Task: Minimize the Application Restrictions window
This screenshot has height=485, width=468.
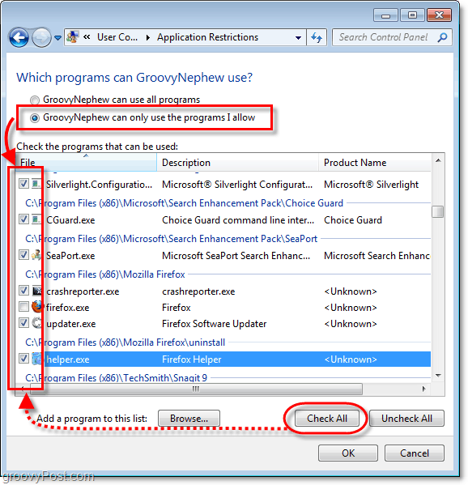Action: 385,15
